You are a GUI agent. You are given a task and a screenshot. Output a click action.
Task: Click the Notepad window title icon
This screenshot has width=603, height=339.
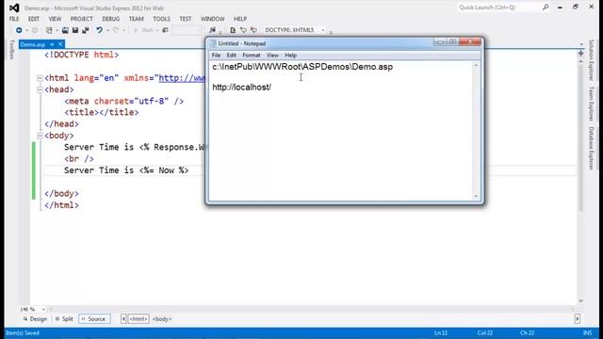click(214, 43)
